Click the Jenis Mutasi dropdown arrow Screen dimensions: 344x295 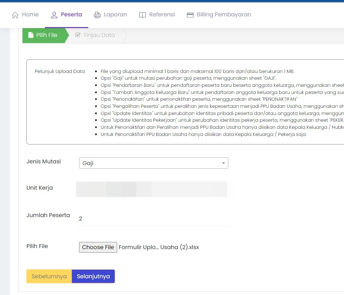coord(223,163)
